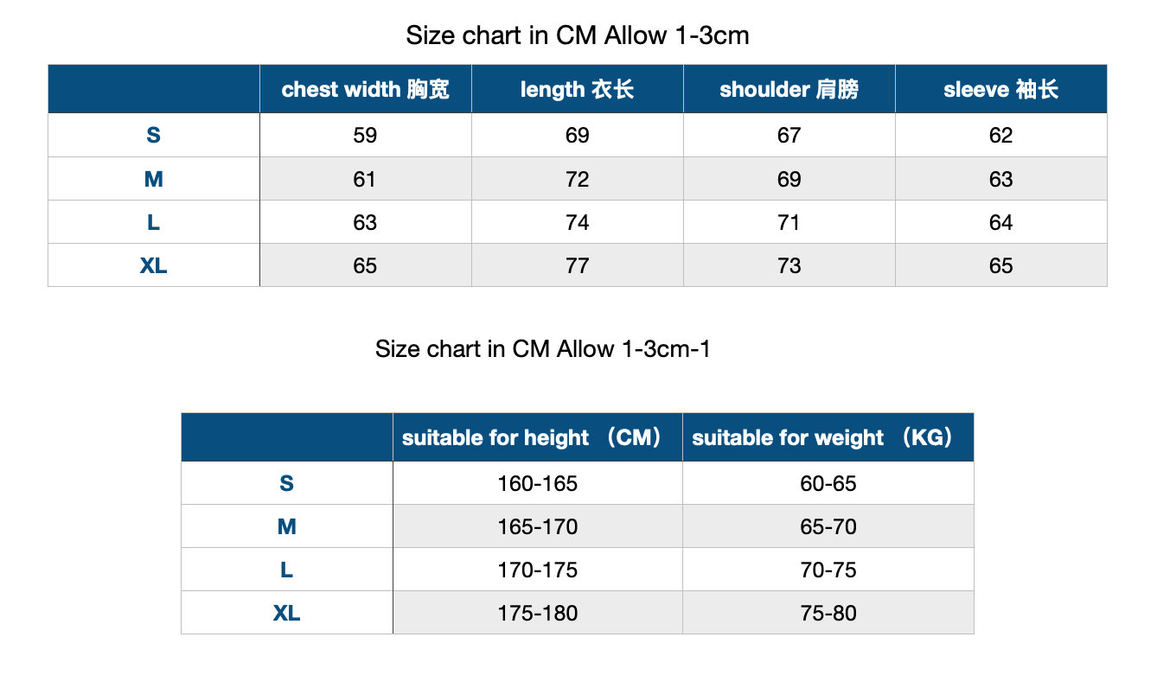Click the "Size chart in CM Allow 1-3cm" title
This screenshot has width=1157, height=688.
pyautogui.click(x=577, y=35)
